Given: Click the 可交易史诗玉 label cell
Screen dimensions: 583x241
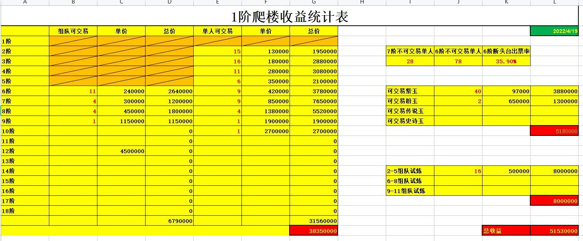Looking at the screenshot, I should click(410, 121).
